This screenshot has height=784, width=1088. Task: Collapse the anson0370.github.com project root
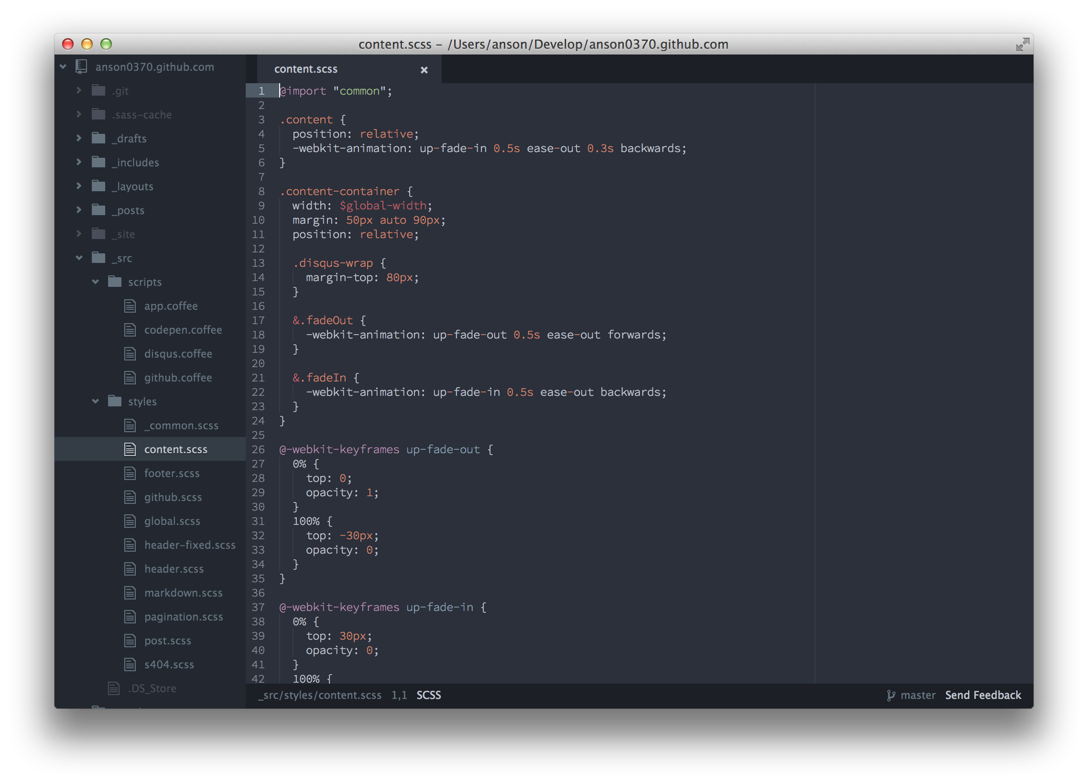63,67
